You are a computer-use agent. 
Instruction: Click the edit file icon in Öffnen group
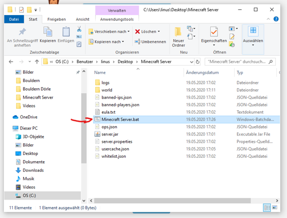pos(232,36)
